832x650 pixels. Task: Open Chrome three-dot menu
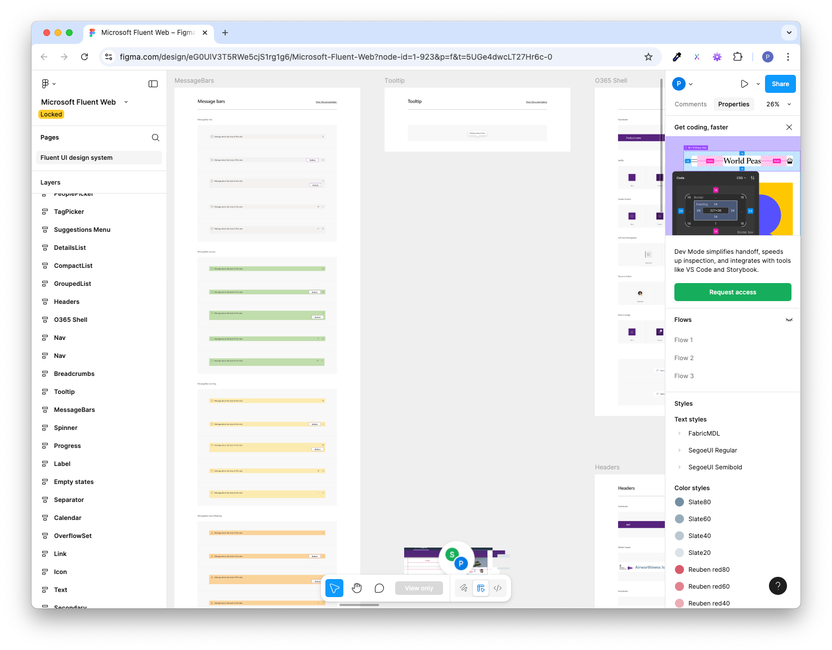click(788, 57)
